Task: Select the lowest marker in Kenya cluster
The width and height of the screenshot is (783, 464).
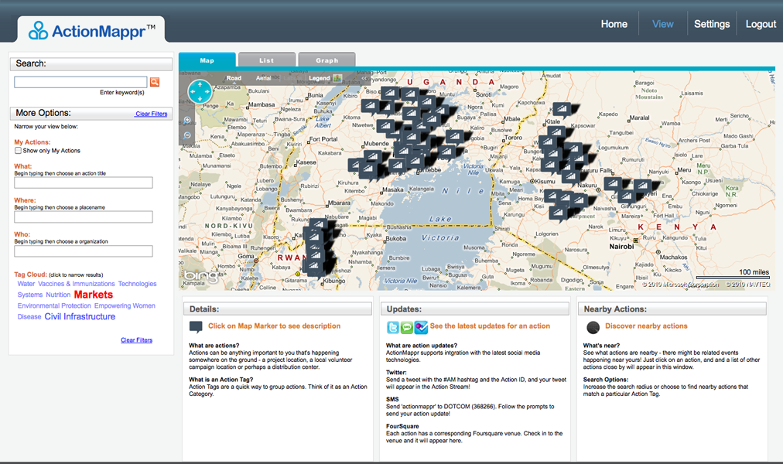Action: point(559,214)
